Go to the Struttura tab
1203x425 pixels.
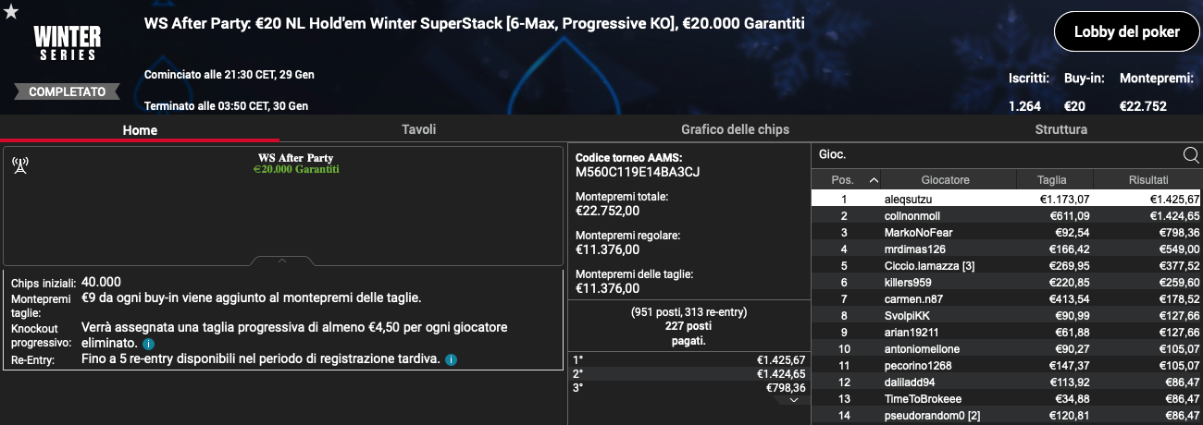[x=1060, y=129]
